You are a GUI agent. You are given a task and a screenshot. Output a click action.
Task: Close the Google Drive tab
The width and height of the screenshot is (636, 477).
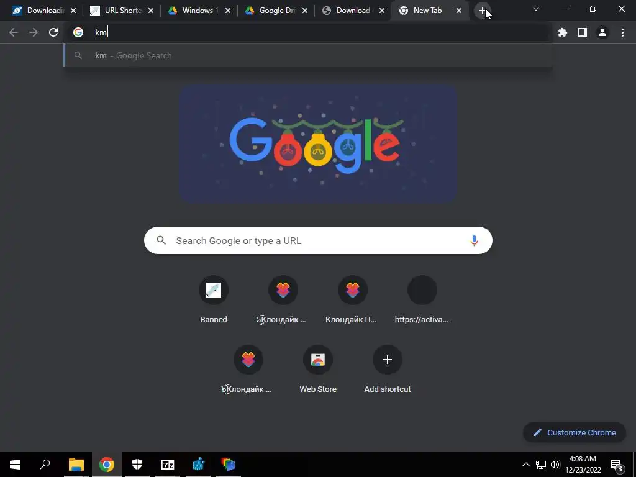click(x=305, y=11)
